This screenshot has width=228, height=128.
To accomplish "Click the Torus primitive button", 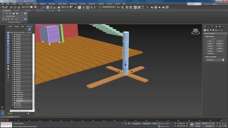I will click(210, 49).
